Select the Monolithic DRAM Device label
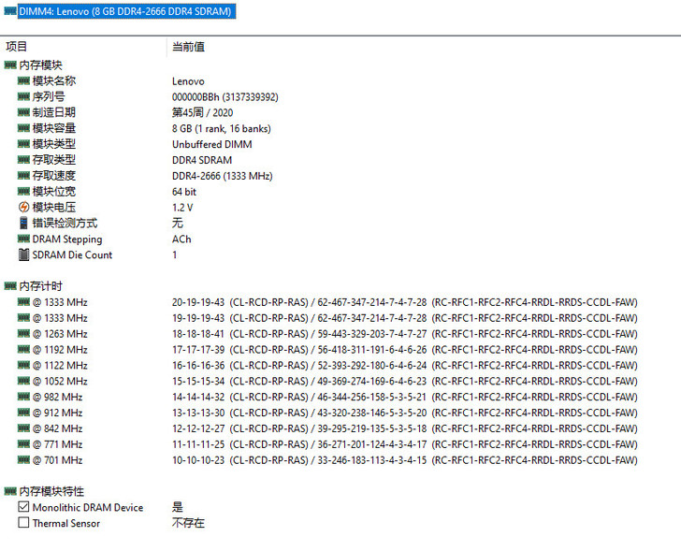The width and height of the screenshot is (681, 551). point(88,507)
